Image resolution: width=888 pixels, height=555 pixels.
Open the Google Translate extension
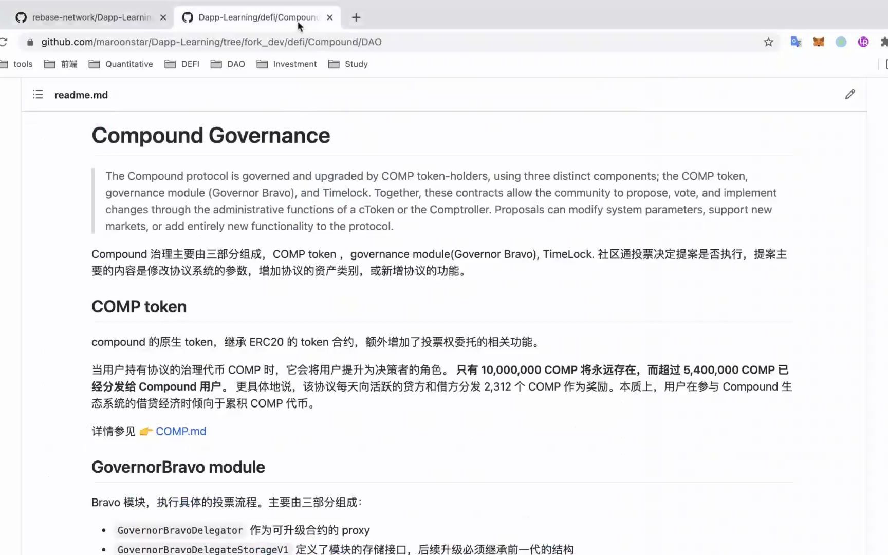[x=796, y=42]
